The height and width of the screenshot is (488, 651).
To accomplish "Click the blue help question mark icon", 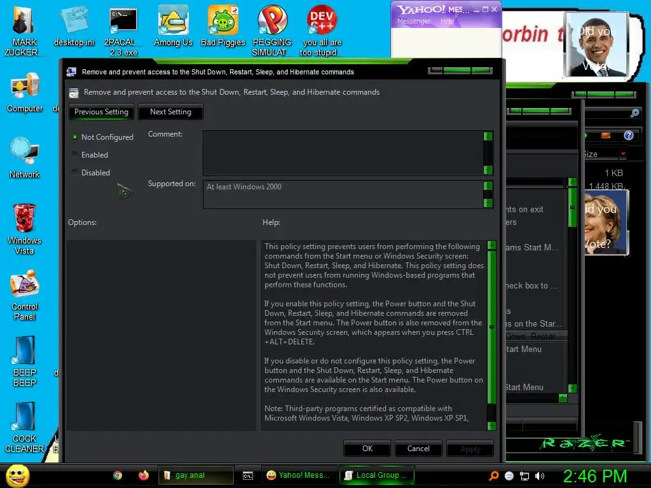I will point(629,135).
